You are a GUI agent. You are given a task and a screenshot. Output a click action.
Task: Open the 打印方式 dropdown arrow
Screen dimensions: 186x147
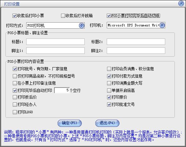click(81, 25)
